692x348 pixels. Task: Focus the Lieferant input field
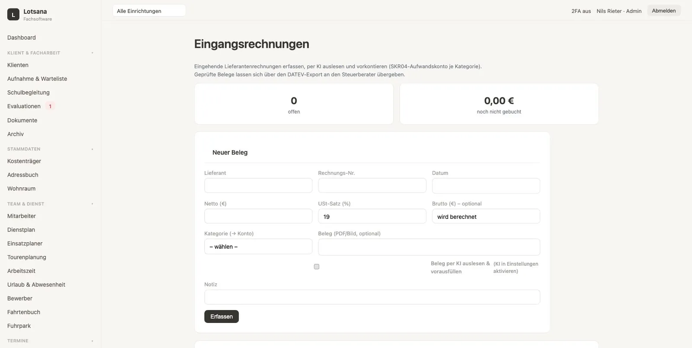[258, 186]
